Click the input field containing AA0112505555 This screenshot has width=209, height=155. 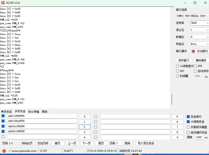[42, 116]
